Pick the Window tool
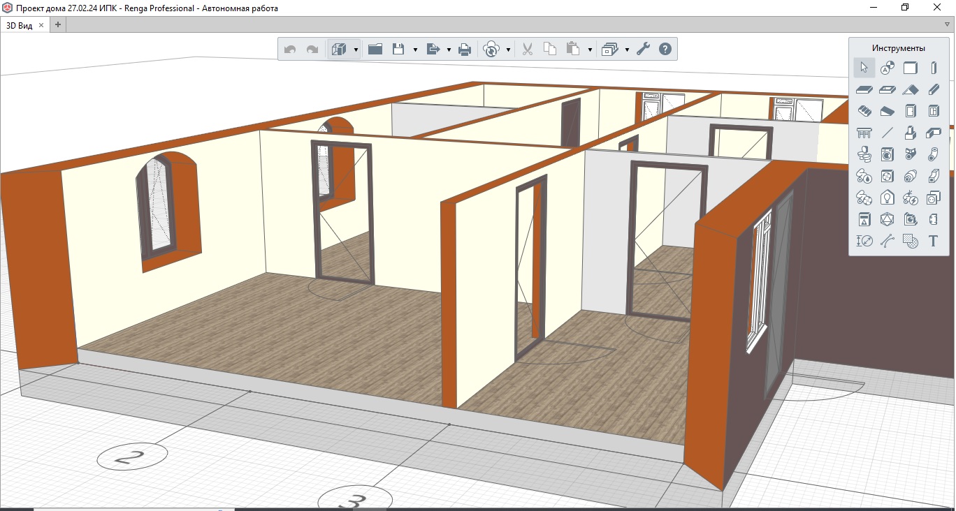956x511 pixels. pos(933,111)
